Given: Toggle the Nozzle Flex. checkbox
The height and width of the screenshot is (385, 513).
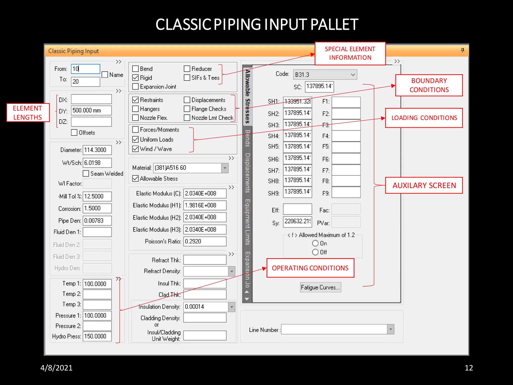Looking at the screenshot, I should [135, 118].
